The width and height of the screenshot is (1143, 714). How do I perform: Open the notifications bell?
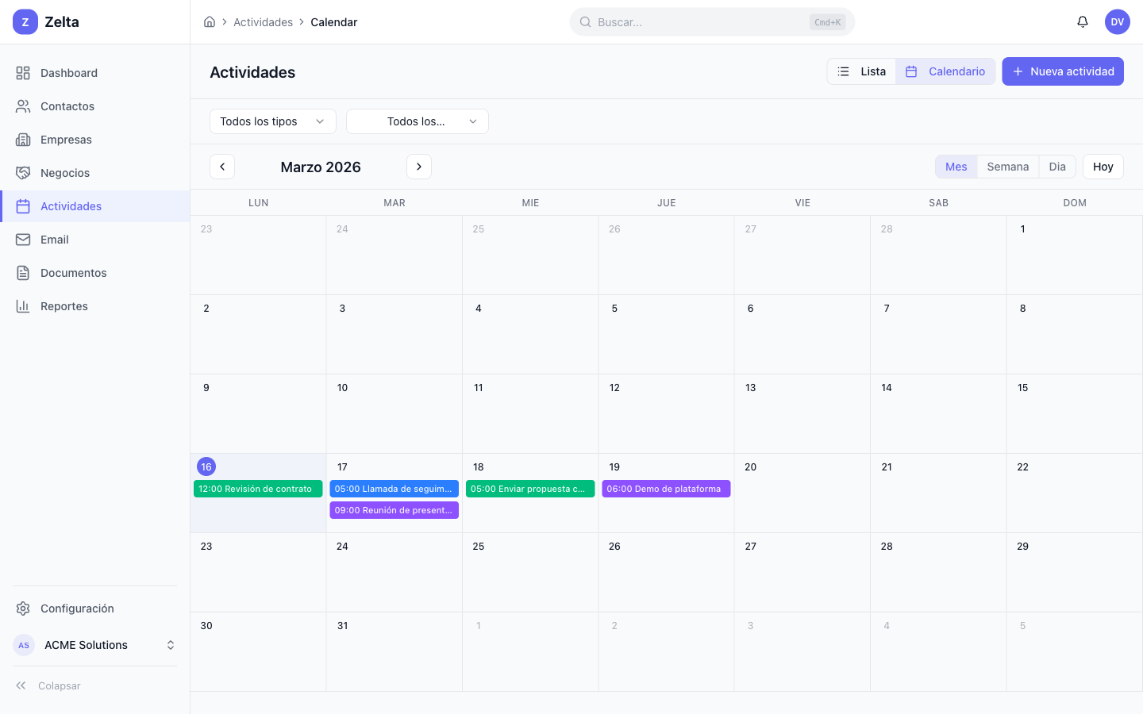coord(1083,21)
